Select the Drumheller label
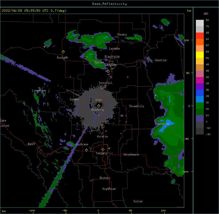Image resolution: width=219 pixels, height=214 pixels. [162, 124]
